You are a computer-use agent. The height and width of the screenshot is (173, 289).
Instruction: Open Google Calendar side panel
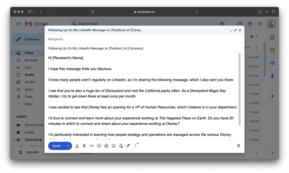pos(272,38)
